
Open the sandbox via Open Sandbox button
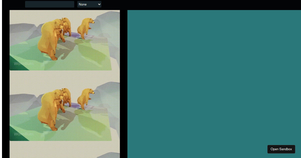281,149
